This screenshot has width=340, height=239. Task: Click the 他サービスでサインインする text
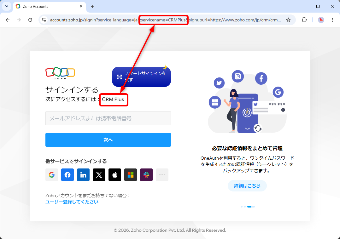click(x=76, y=161)
